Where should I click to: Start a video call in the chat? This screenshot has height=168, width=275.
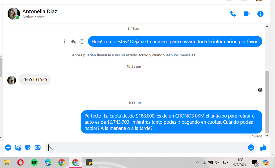point(247,14)
